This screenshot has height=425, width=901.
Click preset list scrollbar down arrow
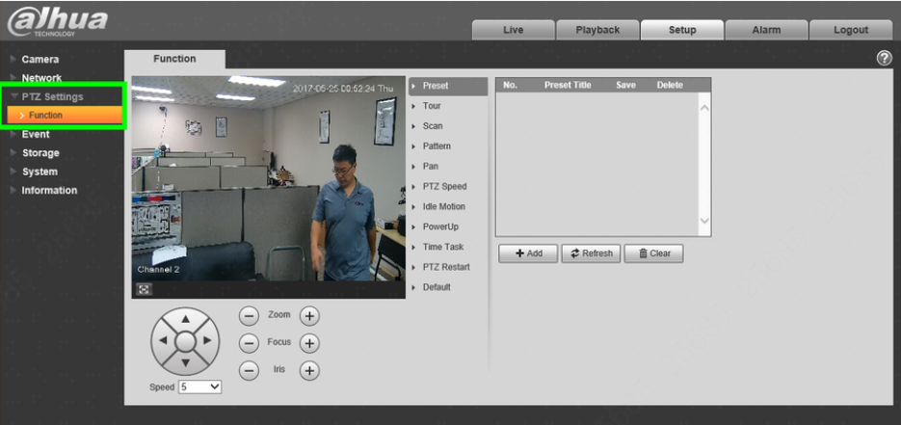point(704,221)
